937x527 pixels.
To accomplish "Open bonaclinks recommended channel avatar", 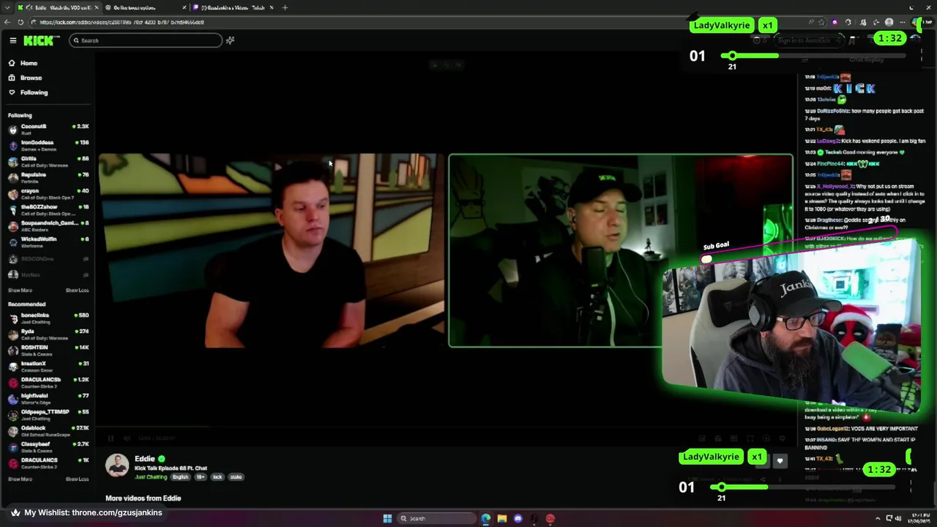I will point(12,318).
